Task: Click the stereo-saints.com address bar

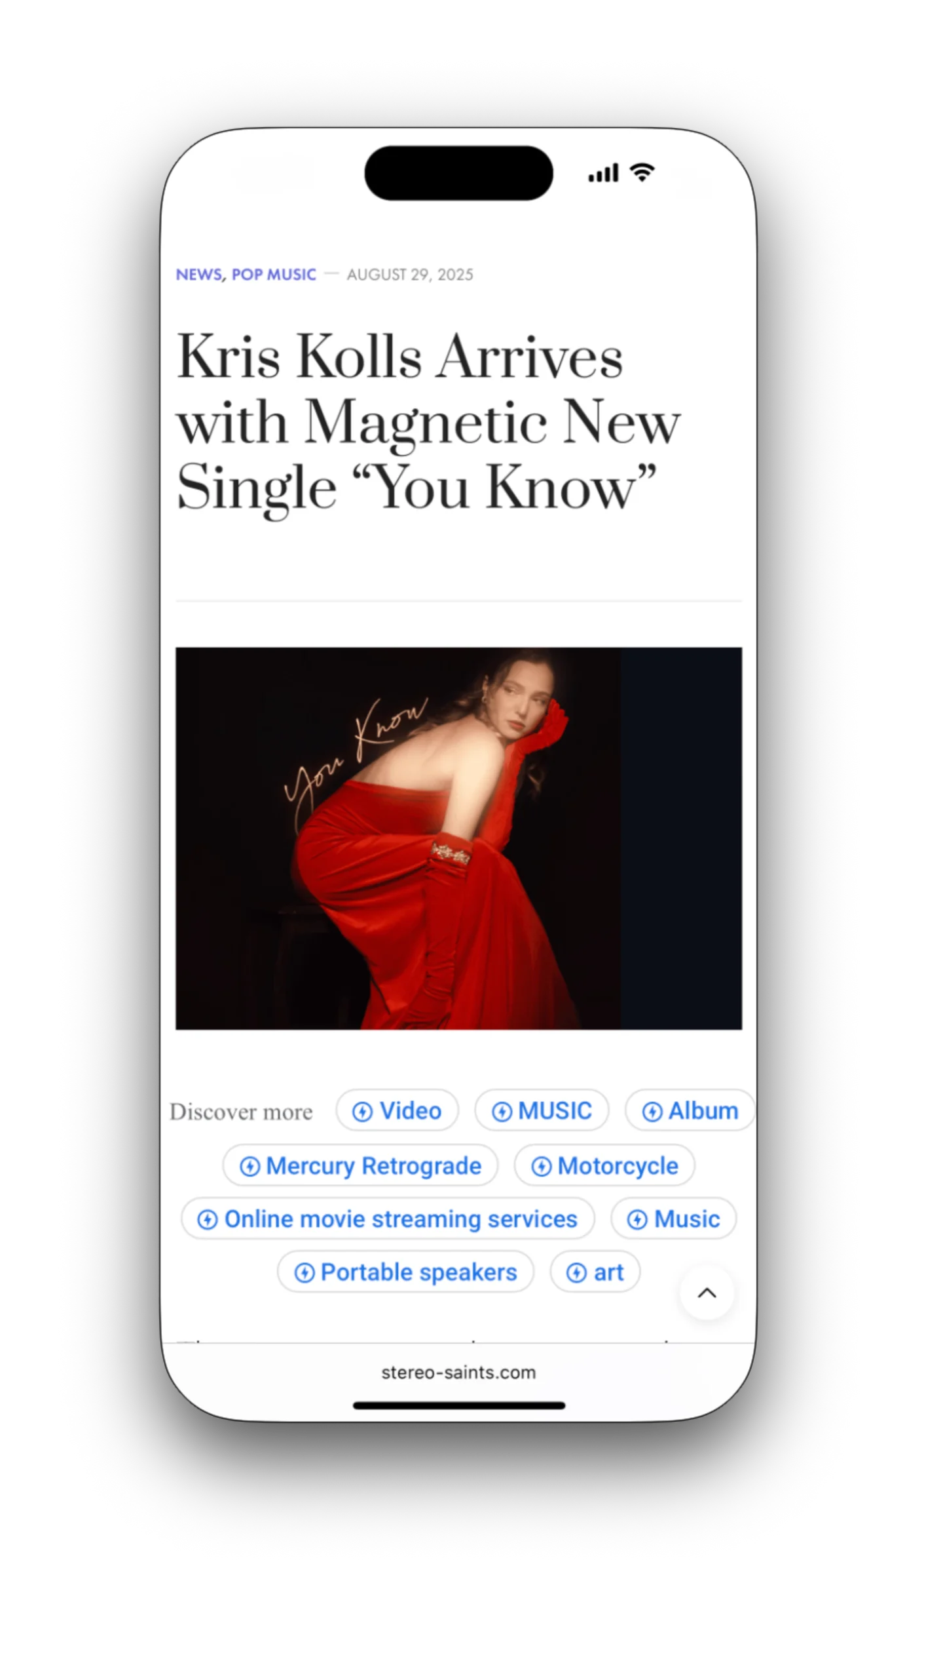Action: [x=458, y=1373]
